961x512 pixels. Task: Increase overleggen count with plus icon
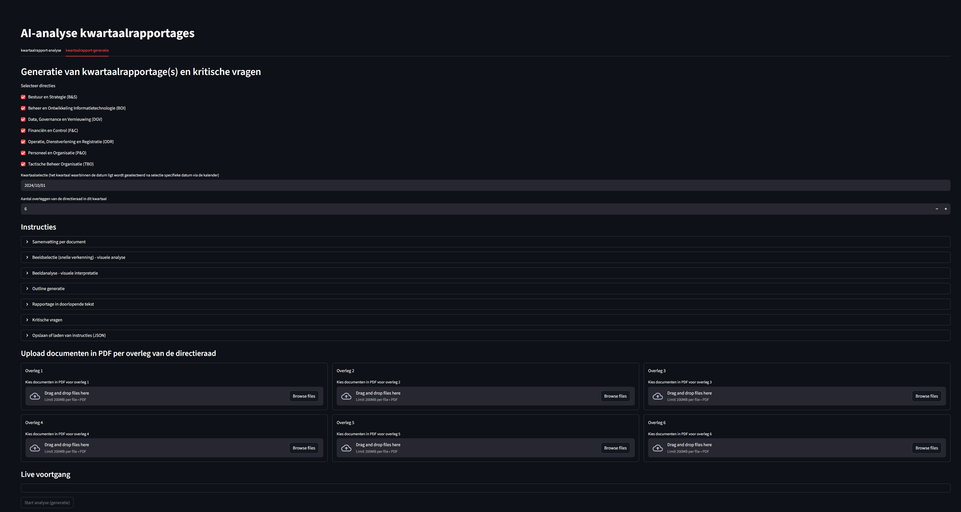point(946,209)
